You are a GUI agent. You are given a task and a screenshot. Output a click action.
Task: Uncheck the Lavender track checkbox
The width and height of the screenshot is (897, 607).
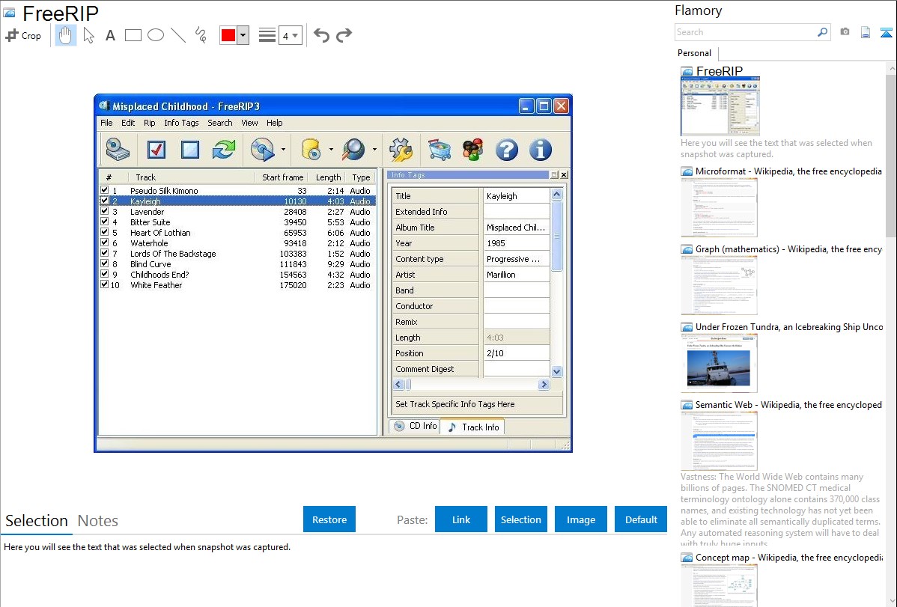pyautogui.click(x=105, y=211)
